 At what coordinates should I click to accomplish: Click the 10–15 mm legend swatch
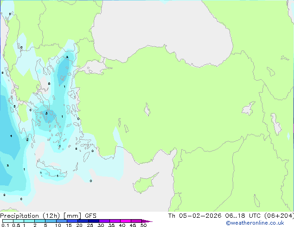click(x=62, y=221)
